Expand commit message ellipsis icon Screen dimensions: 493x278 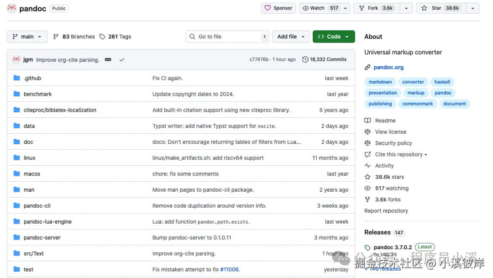[108, 59]
